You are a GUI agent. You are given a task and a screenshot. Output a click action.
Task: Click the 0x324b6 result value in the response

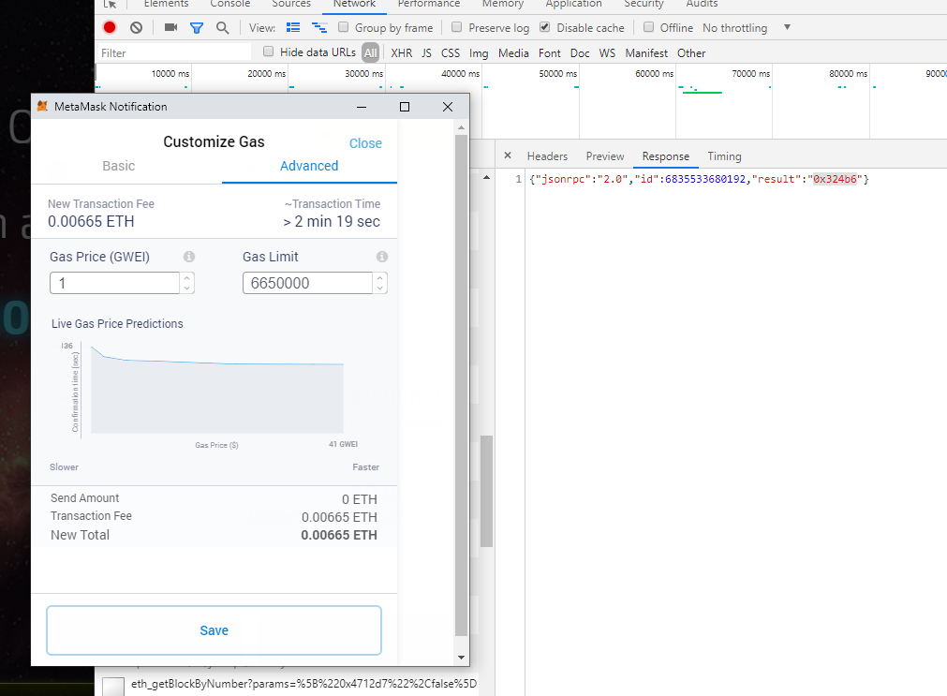point(835,179)
